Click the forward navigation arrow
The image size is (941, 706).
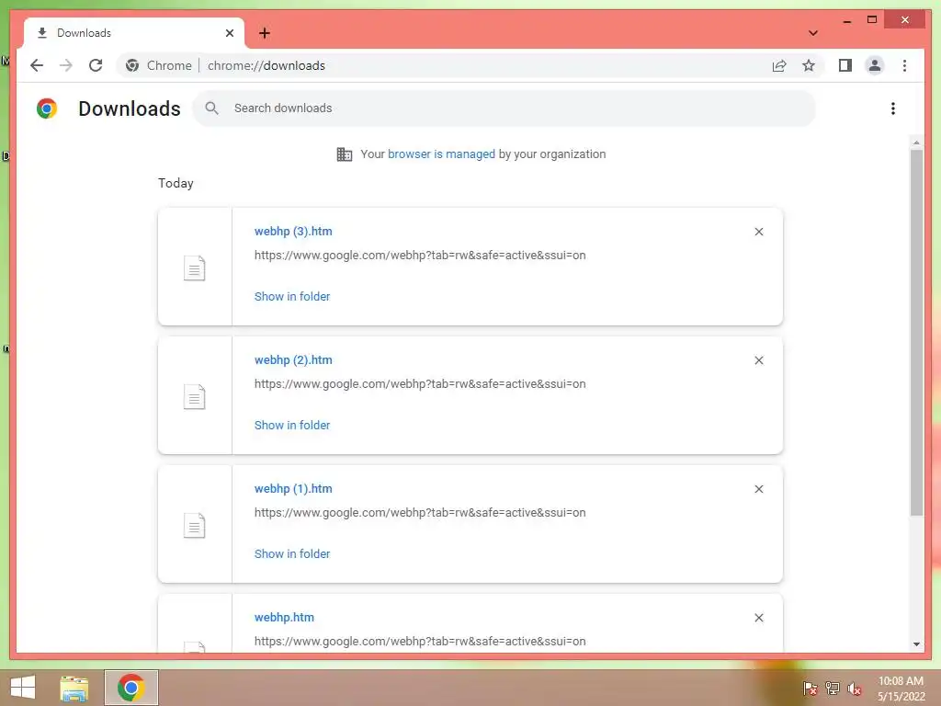tap(66, 65)
